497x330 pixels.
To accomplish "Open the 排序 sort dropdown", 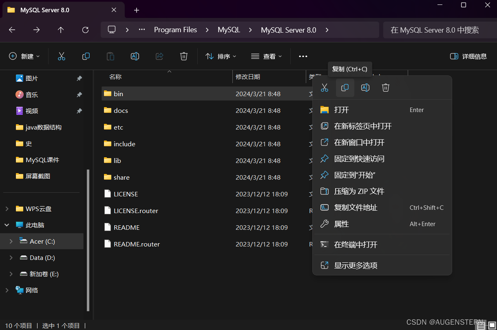I will tap(221, 56).
